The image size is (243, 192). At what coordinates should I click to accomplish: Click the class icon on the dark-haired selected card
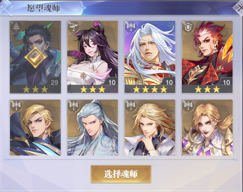pos(16,27)
